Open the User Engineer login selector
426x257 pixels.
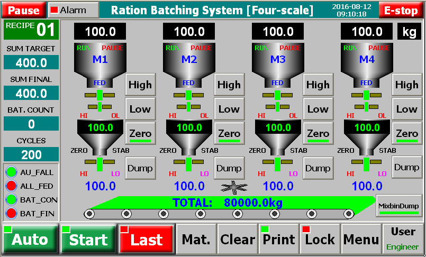(403, 240)
